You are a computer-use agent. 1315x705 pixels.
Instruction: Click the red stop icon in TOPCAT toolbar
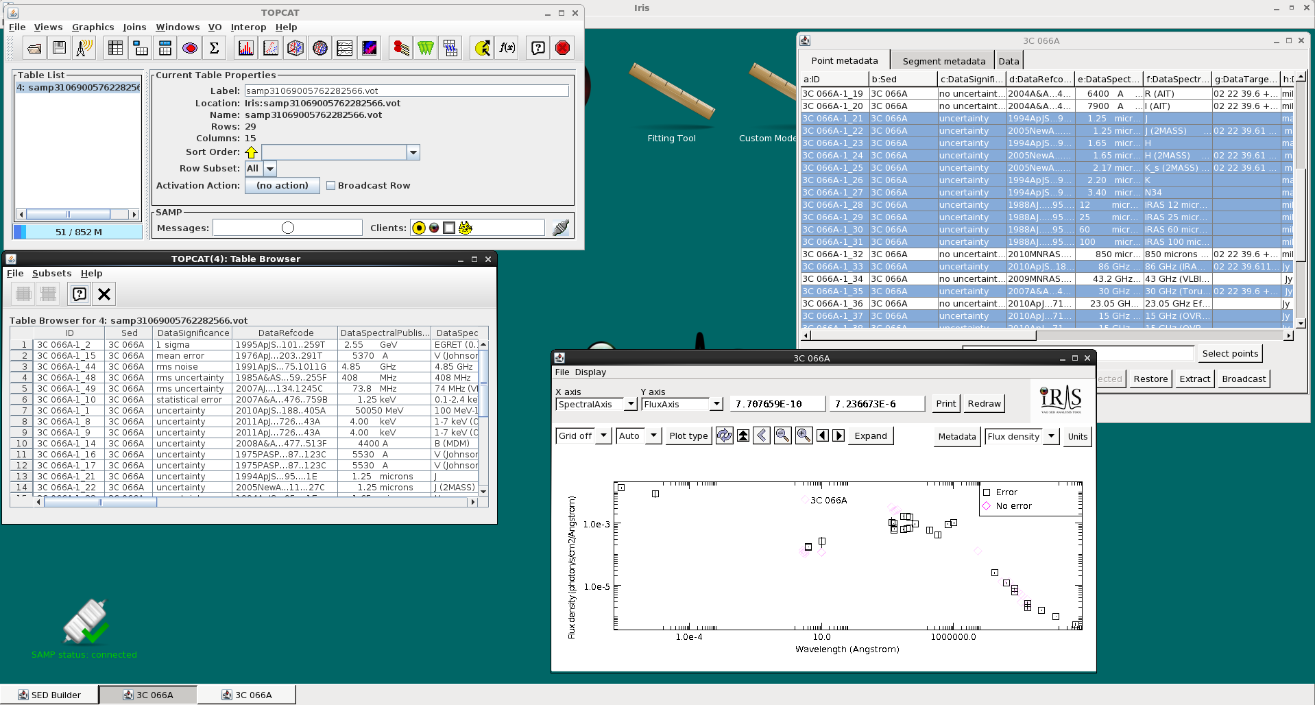[x=563, y=48]
